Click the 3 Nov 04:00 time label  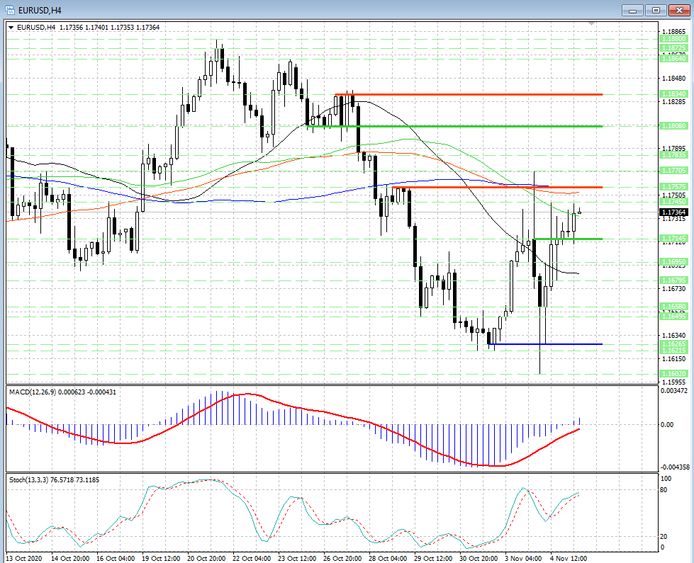tap(523, 558)
